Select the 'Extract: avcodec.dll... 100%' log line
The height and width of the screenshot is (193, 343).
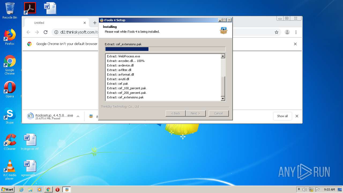(126, 61)
